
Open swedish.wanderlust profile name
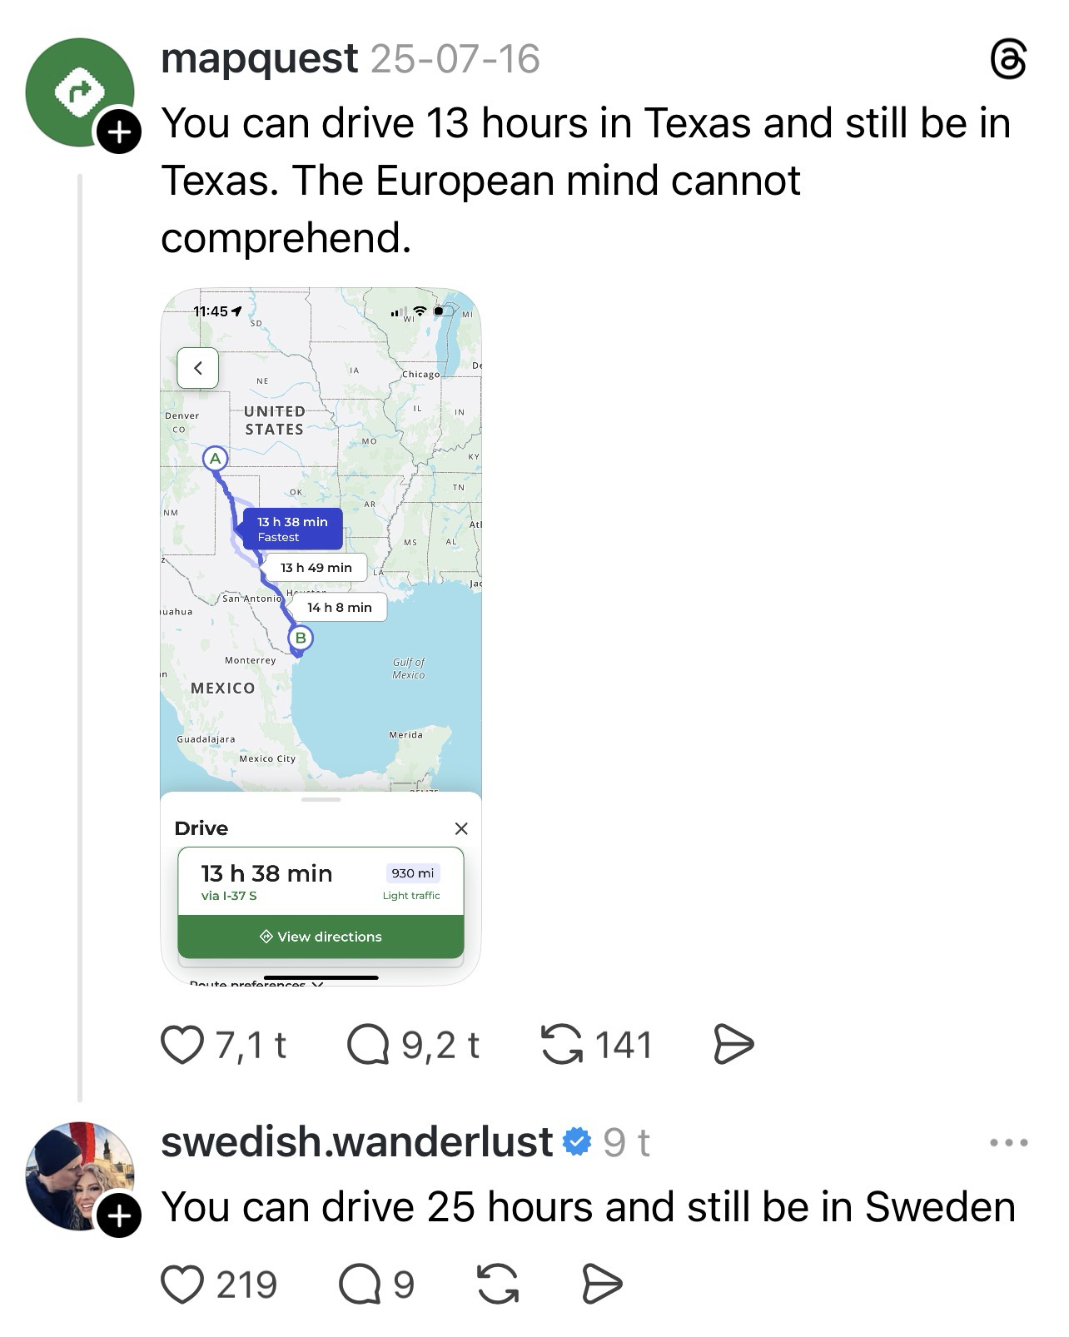[x=356, y=1141]
